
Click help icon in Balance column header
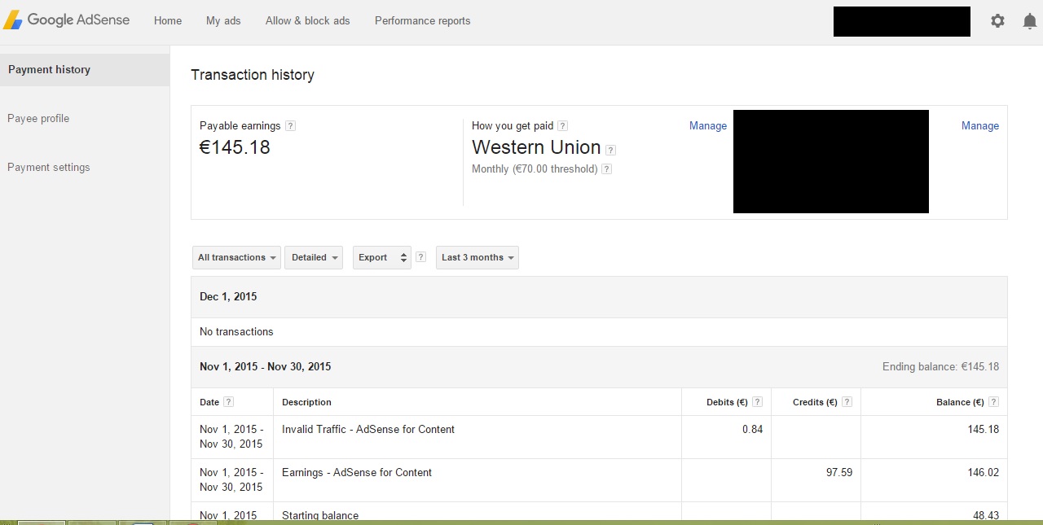click(994, 402)
